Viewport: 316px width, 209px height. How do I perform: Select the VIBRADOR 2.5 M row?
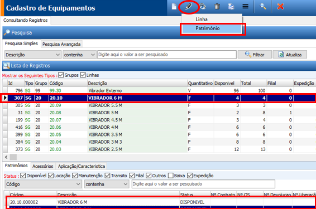click(x=159, y=149)
